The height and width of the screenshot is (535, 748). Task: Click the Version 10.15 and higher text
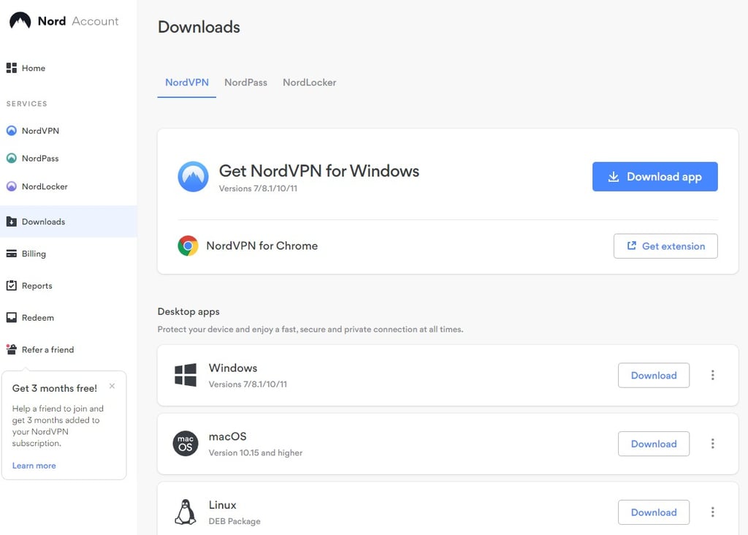256,452
